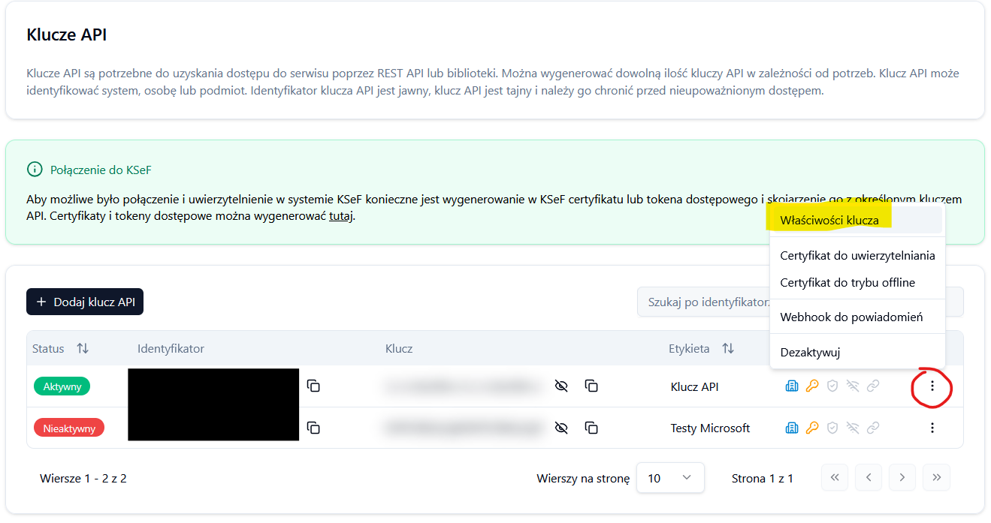The height and width of the screenshot is (523, 991).
Task: Choose Certyfikat do trybu offline menu entry
Action: tap(857, 282)
